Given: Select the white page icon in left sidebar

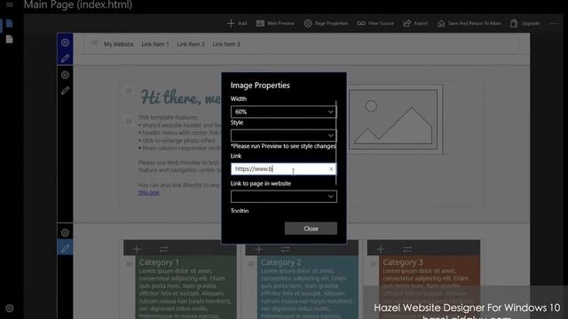Looking at the screenshot, I should [x=10, y=39].
